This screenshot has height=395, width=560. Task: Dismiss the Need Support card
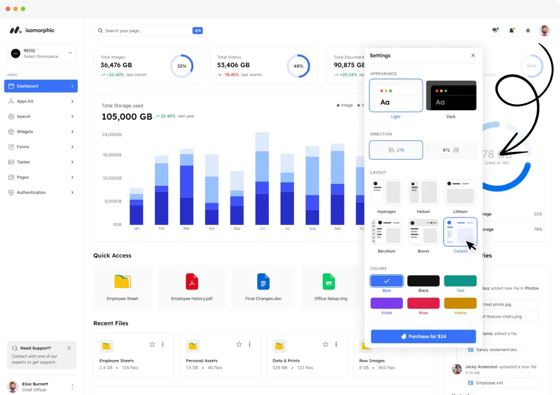[x=69, y=348]
